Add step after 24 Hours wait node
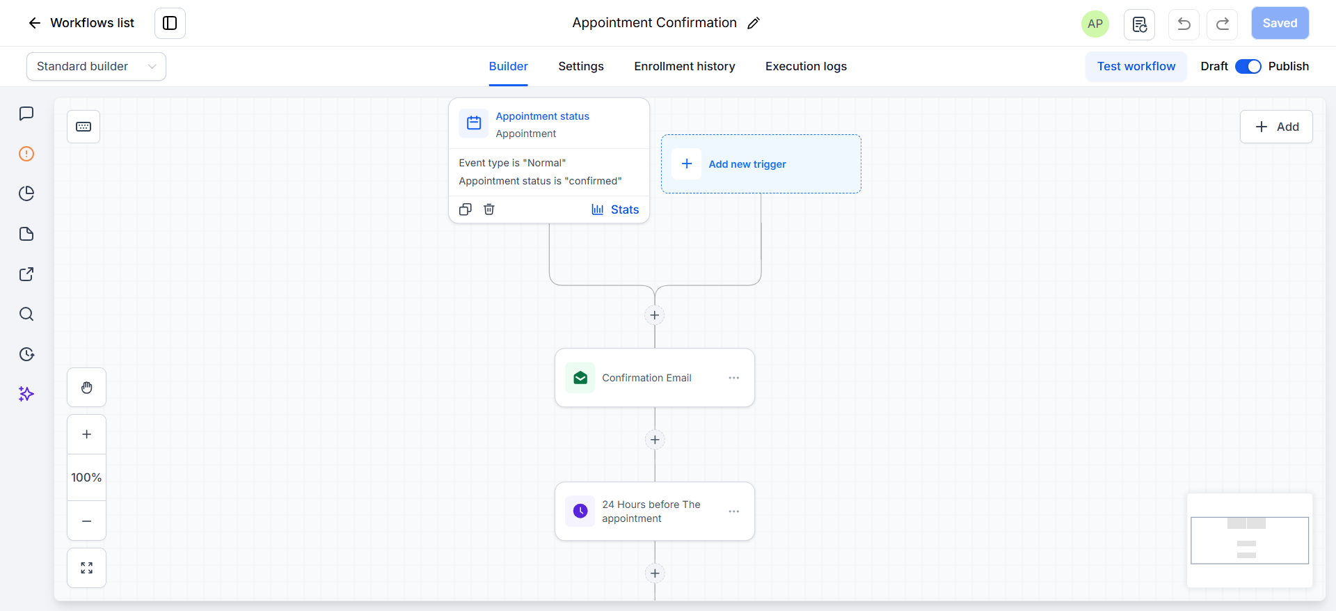Screen dimensions: 1336x611 [x=655, y=573]
